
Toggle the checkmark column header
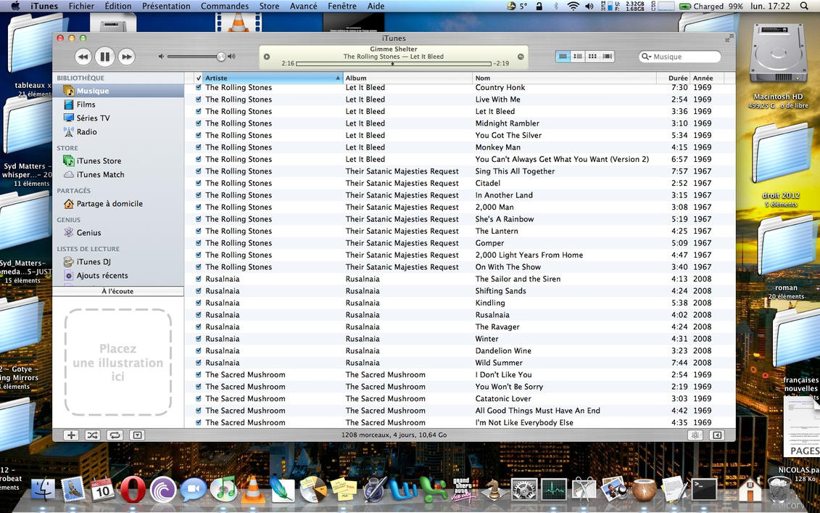[198, 78]
